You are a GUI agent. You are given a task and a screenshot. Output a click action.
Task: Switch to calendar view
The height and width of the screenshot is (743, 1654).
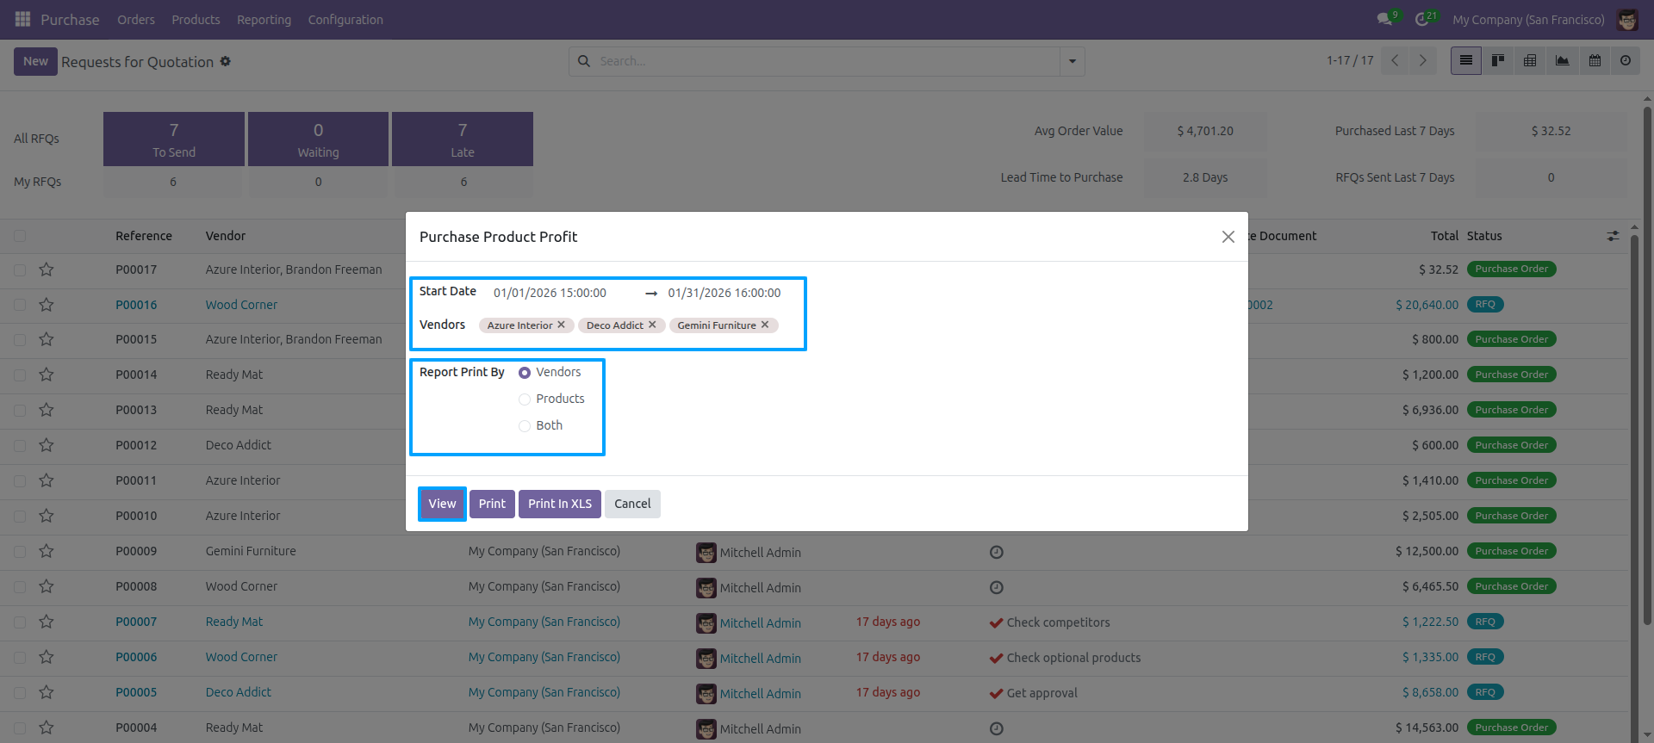point(1595,60)
